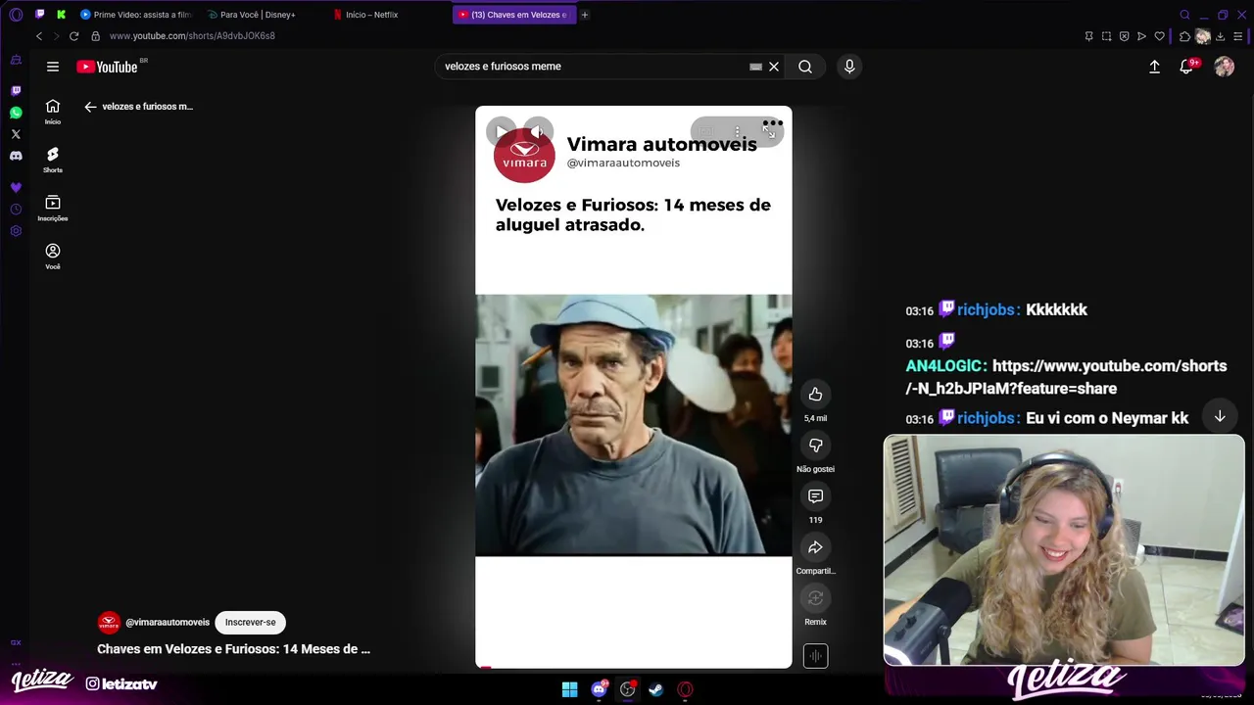The height and width of the screenshot is (705, 1254).
Task: Search open tabs in title bar
Action: [x=1184, y=15]
